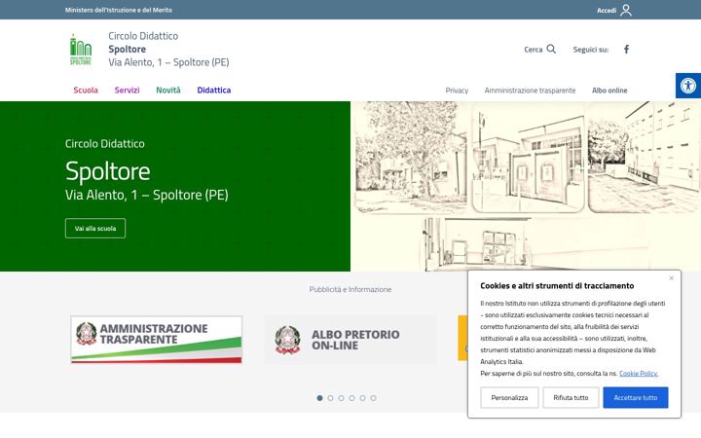This screenshot has height=438, width=701.
Task: Select the fifth carousel dot
Action: 362,398
